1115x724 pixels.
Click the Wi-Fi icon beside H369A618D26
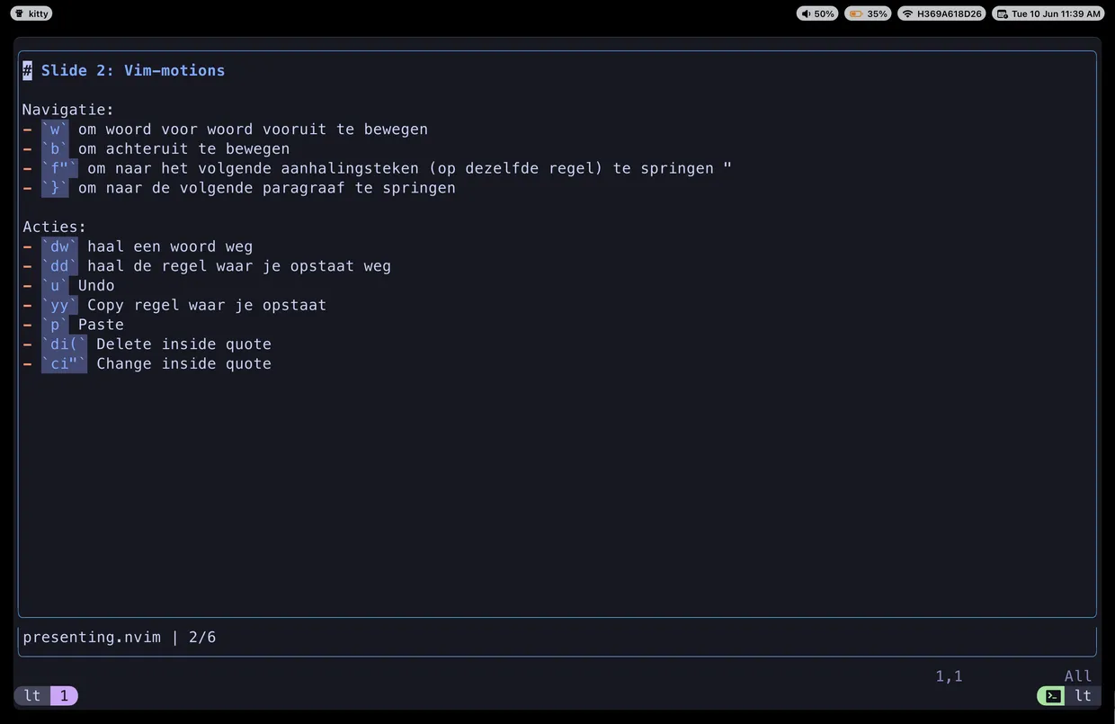(x=908, y=13)
